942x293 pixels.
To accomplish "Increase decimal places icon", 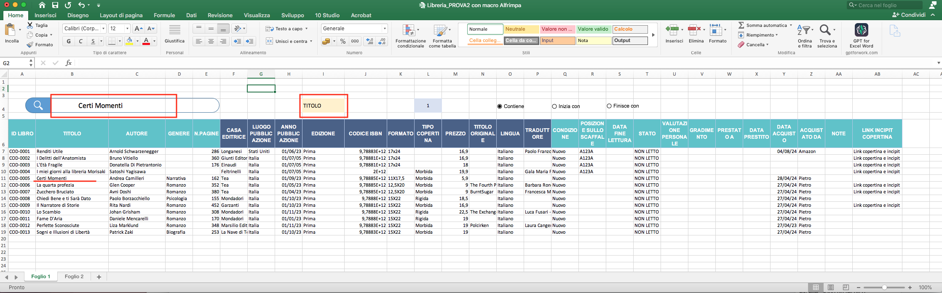I will (370, 41).
